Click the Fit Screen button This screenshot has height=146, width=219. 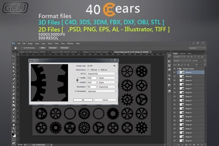pos(53,48)
